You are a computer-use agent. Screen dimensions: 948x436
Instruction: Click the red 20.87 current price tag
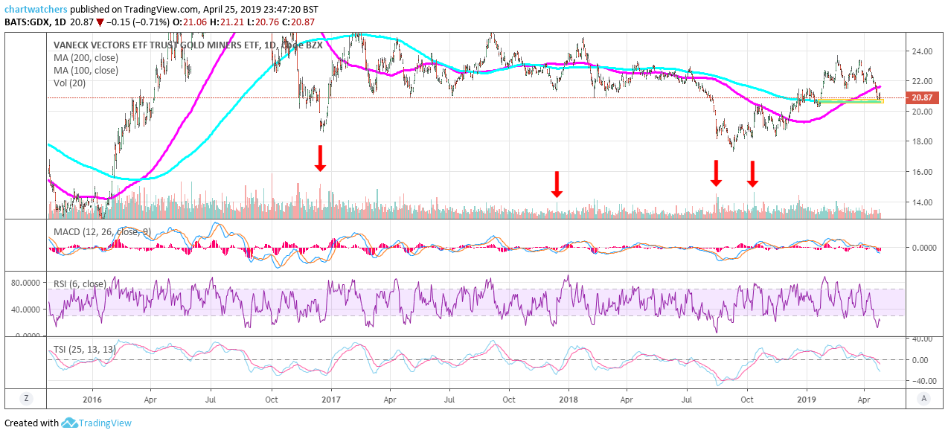click(921, 98)
